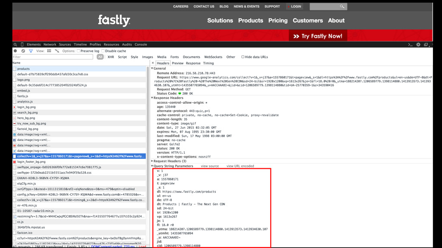The height and width of the screenshot is (248, 442).
Task: Switch to the Response tab
Action: [193, 63]
